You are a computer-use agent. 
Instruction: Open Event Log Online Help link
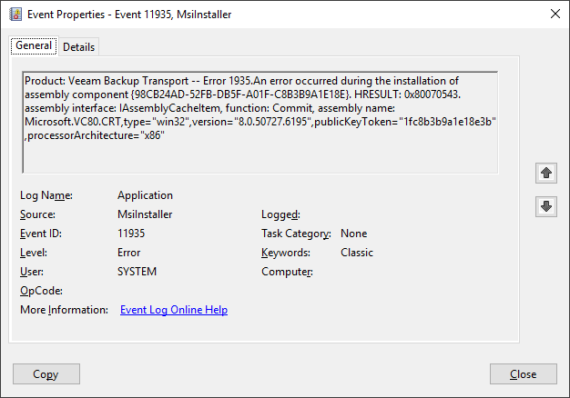tap(174, 310)
